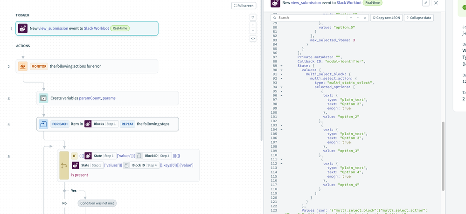The width and height of the screenshot is (466, 214).
Task: Click Slack Workbot link in left trigger
Action: (96, 28)
